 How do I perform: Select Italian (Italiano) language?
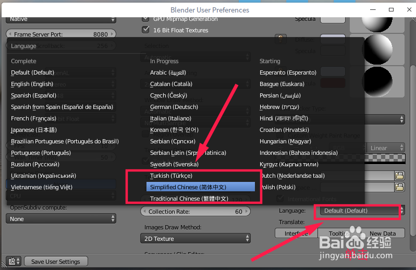[170, 118]
